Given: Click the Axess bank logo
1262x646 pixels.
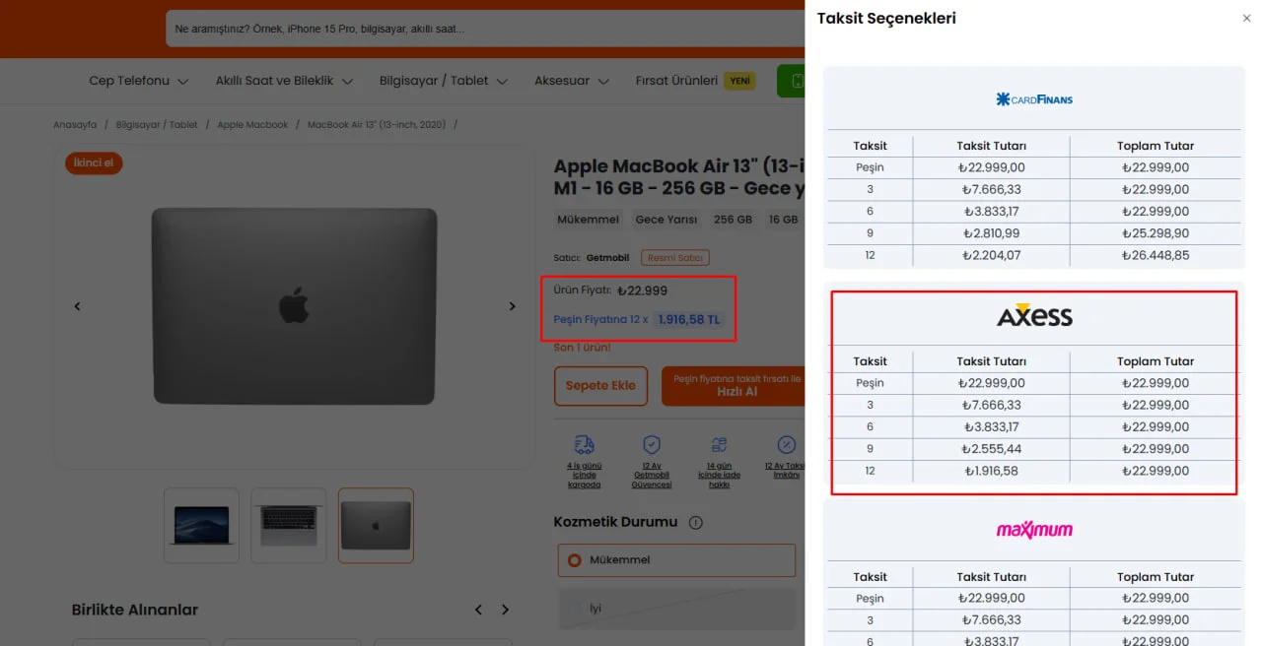Looking at the screenshot, I should tap(1034, 315).
